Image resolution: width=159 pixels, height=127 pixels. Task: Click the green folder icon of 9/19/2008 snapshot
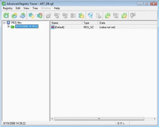(x=13, y=27)
